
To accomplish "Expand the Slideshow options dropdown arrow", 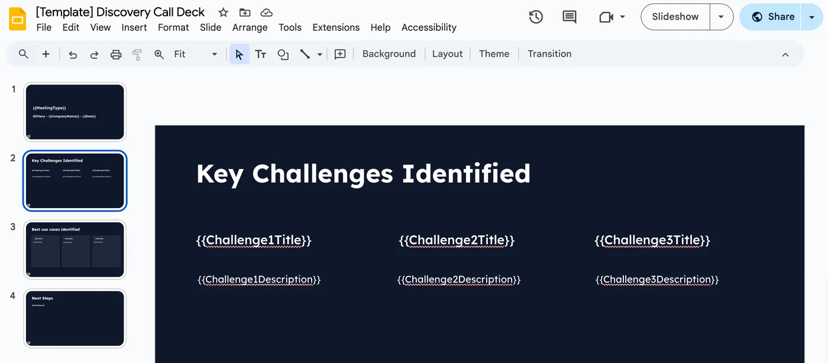I will (721, 17).
